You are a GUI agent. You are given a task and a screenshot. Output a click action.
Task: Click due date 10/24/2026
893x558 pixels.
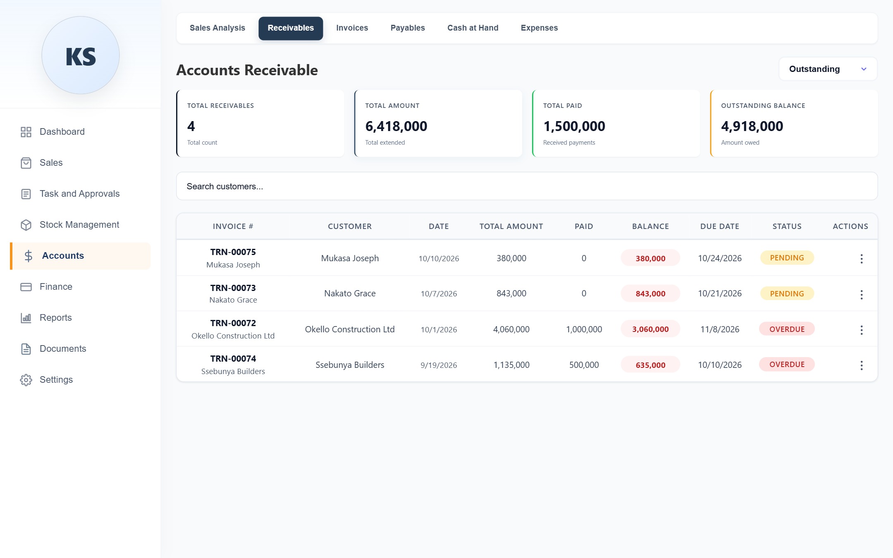click(x=720, y=258)
